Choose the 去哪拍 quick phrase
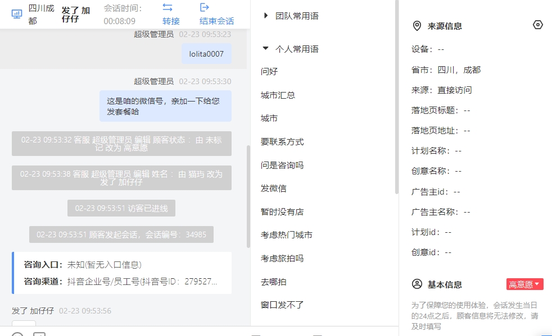The width and height of the screenshot is (552, 336). point(274,282)
